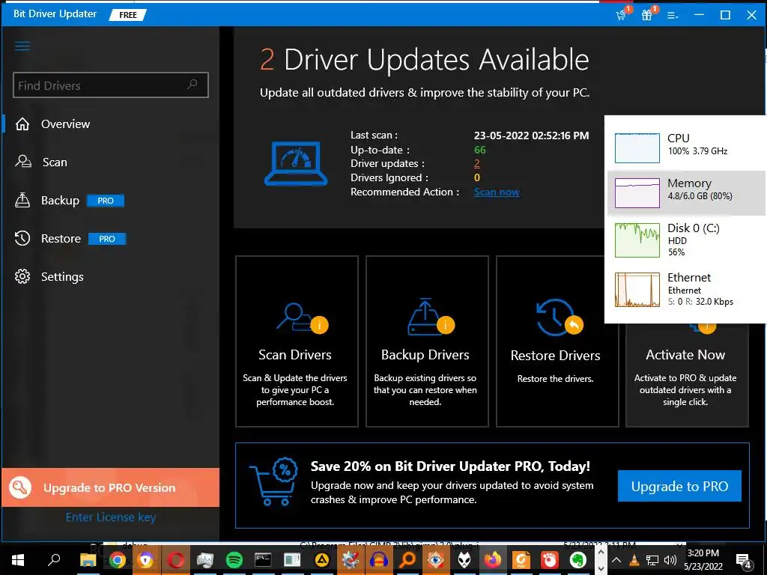Open Firefox from the taskbar

click(x=493, y=560)
